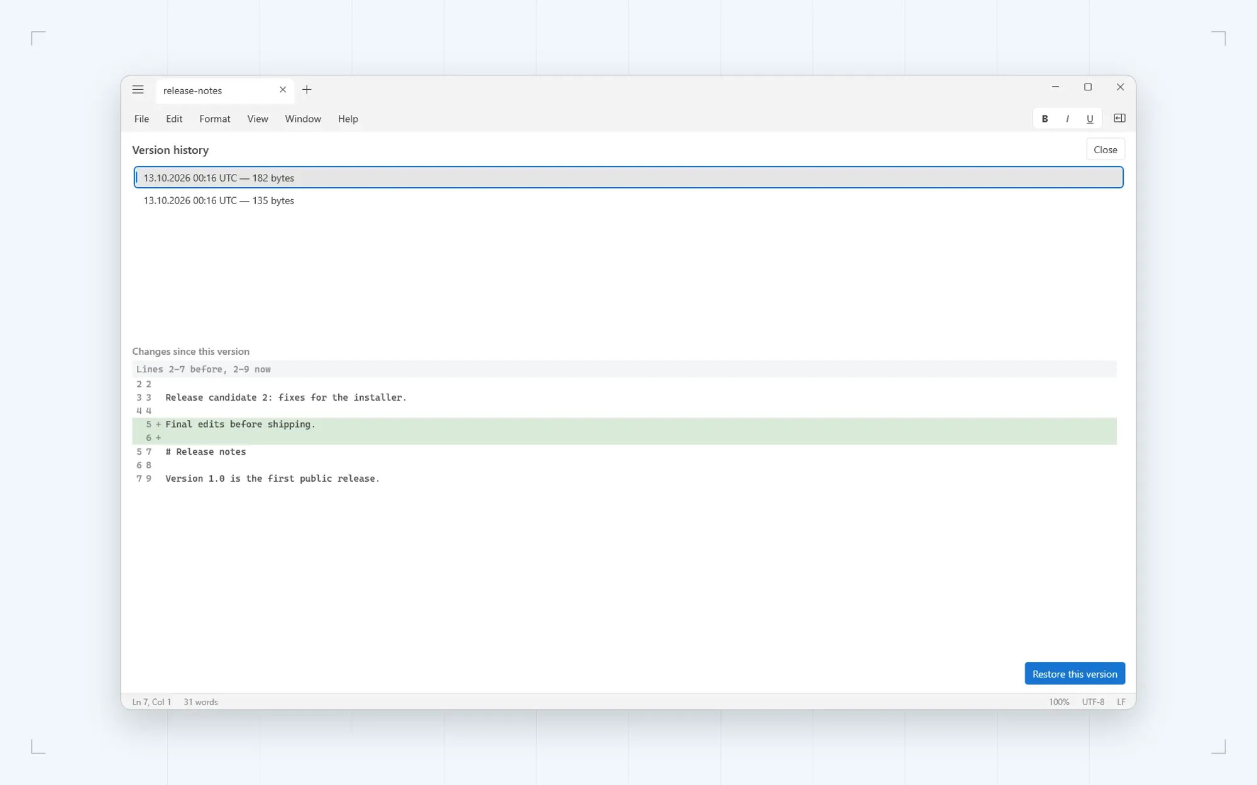Open the Help menu

pyautogui.click(x=348, y=119)
